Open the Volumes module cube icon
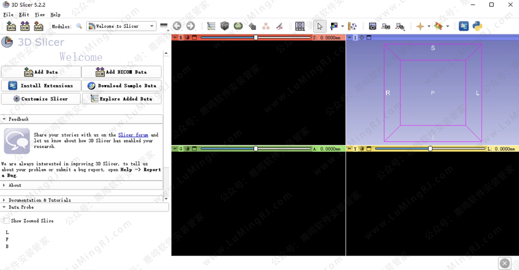The height and width of the screenshot is (270, 519). 225,26
